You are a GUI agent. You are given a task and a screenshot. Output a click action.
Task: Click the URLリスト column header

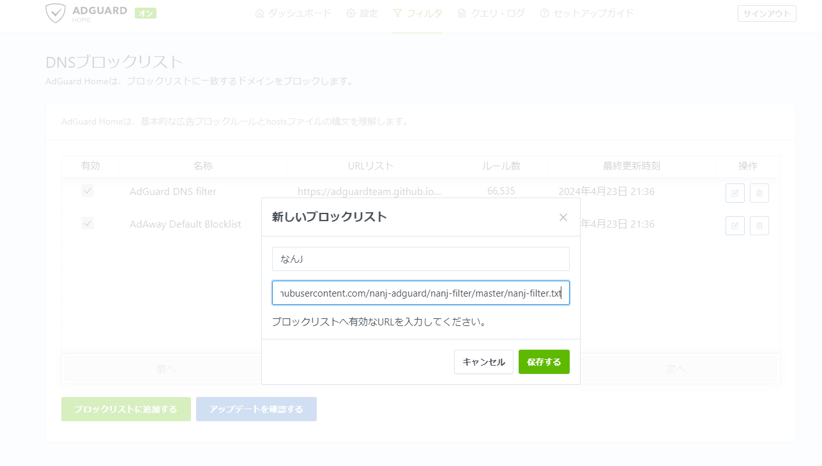[370, 166]
